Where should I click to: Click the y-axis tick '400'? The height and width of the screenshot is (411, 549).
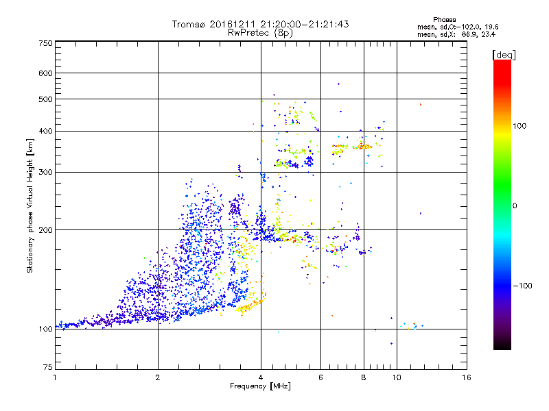[45, 131]
